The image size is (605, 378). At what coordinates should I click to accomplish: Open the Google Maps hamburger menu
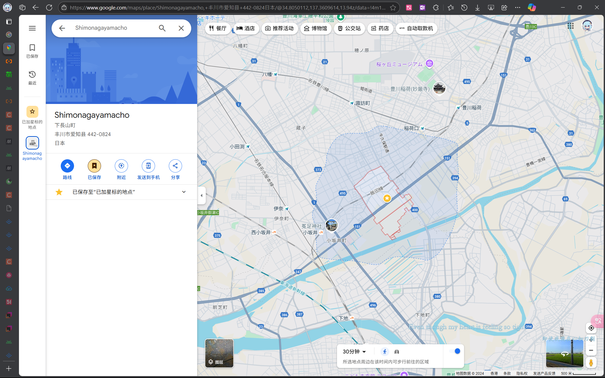32,28
